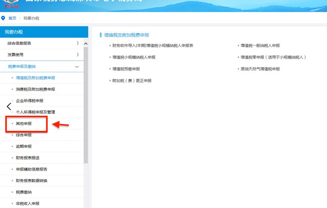This screenshot has width=327, height=208.
Task: Click the blue location pin icon
Action: pyautogui.click(x=3, y=18)
